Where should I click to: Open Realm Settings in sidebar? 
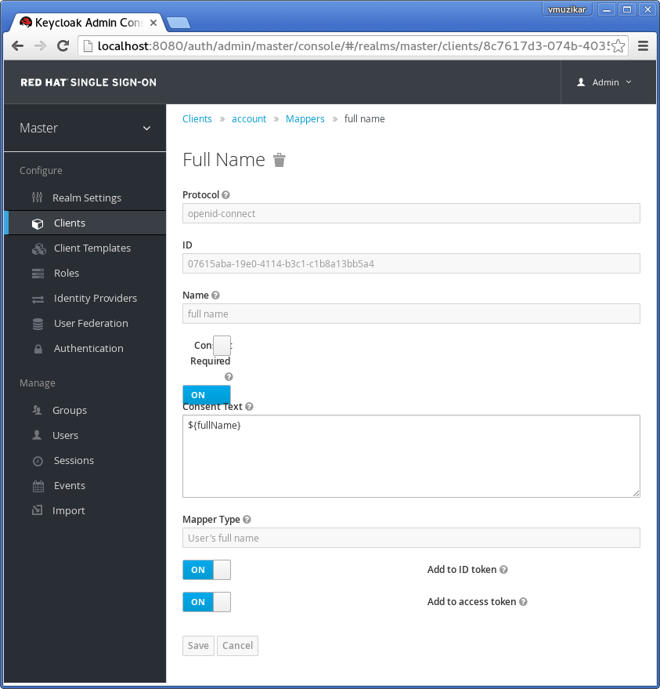pyautogui.click(x=85, y=198)
